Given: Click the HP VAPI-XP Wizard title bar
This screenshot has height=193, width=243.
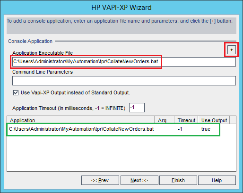Looking at the screenshot, I should click(121, 8).
